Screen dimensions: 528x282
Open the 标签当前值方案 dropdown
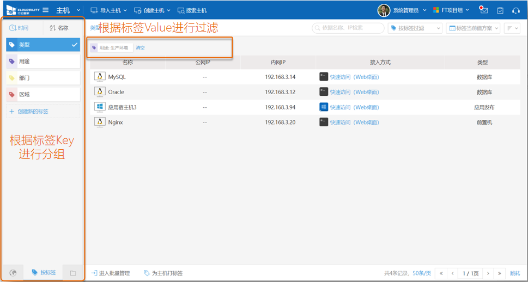pyautogui.click(x=472, y=28)
